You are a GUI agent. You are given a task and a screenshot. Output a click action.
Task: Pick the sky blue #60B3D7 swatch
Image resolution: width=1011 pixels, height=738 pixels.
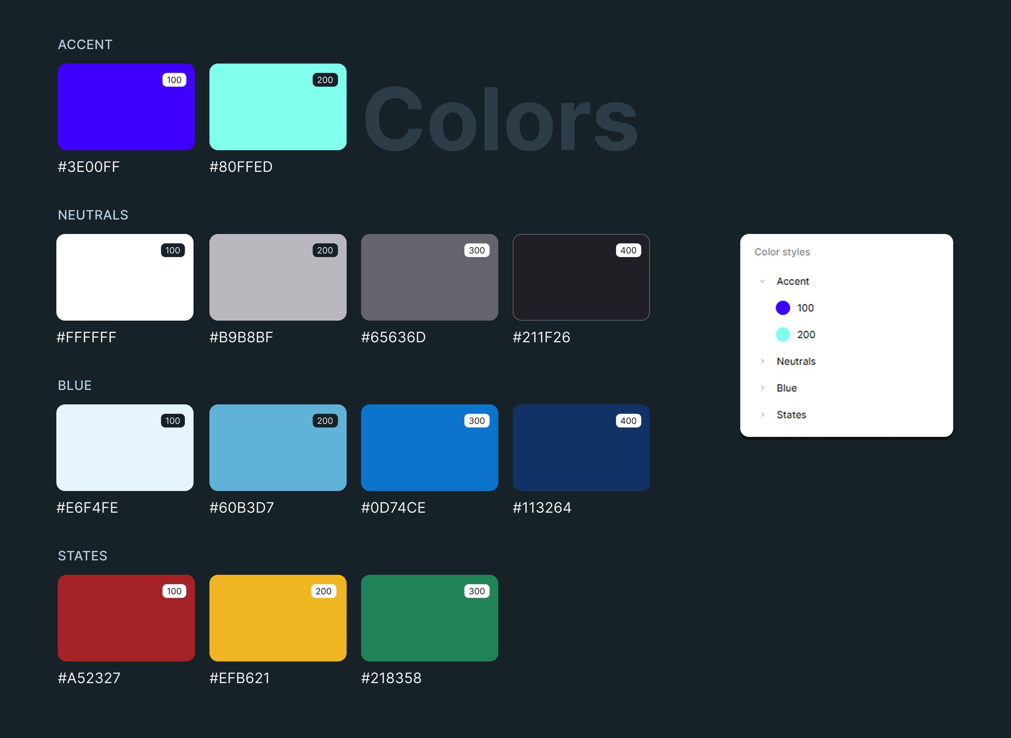click(278, 447)
